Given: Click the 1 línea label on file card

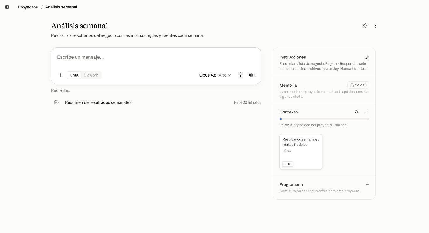Looking at the screenshot, I should tap(287, 151).
